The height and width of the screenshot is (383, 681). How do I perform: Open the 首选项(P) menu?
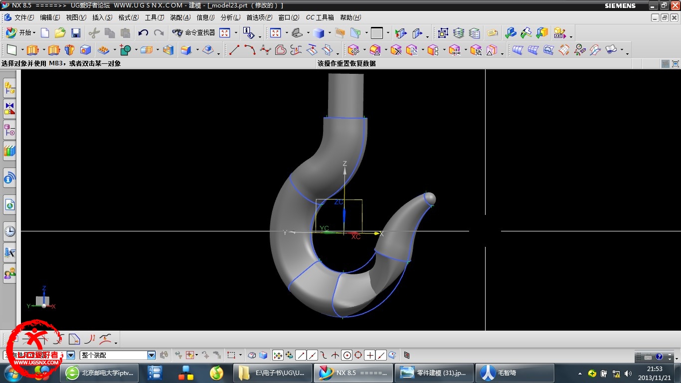[x=259, y=17]
